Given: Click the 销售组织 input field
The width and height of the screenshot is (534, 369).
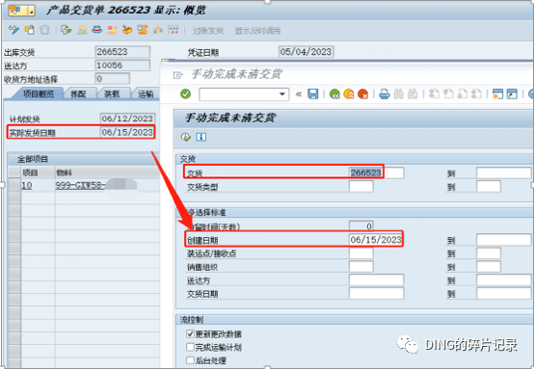Looking at the screenshot, I should pyautogui.click(x=361, y=267).
